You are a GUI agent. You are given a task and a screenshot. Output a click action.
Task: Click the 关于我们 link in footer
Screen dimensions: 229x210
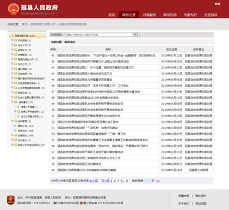pos(184,203)
